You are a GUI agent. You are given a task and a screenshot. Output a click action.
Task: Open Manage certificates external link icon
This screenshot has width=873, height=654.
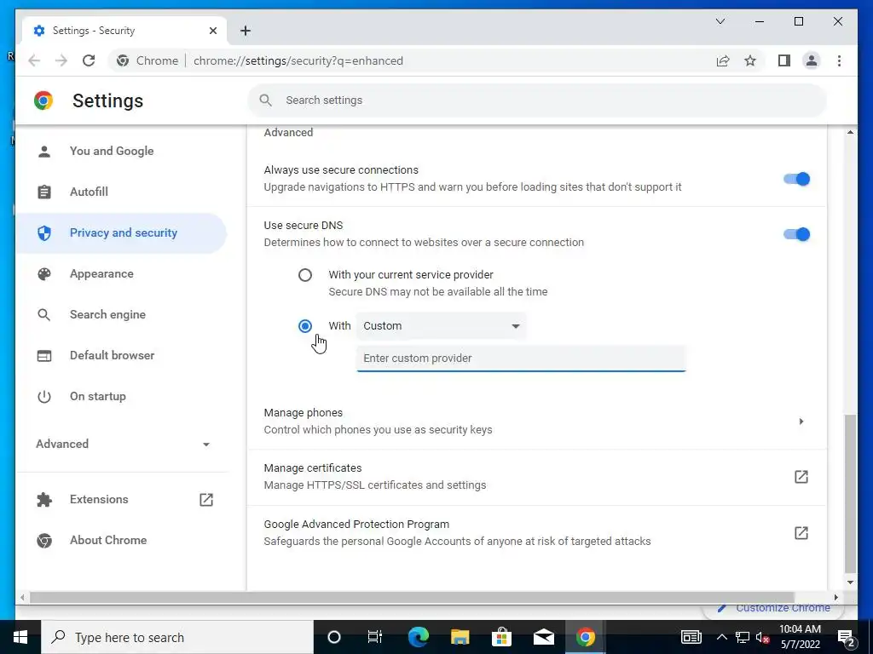point(801,477)
